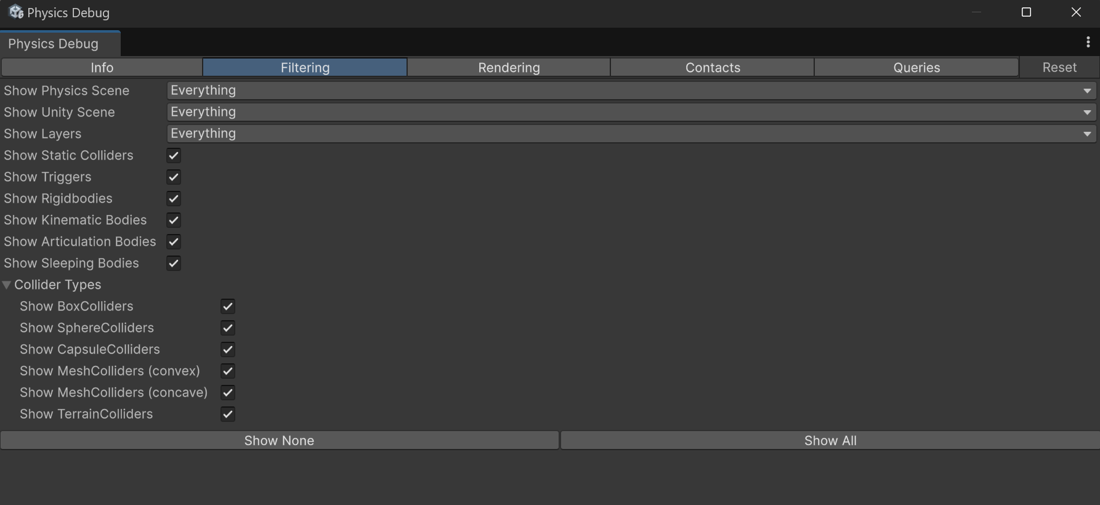
Task: Close the Physics Debug window
Action: 1076,12
